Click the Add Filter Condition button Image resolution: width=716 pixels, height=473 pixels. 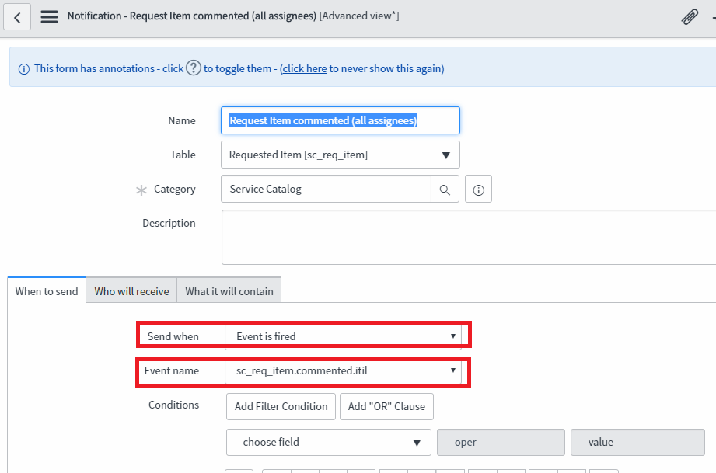point(281,406)
